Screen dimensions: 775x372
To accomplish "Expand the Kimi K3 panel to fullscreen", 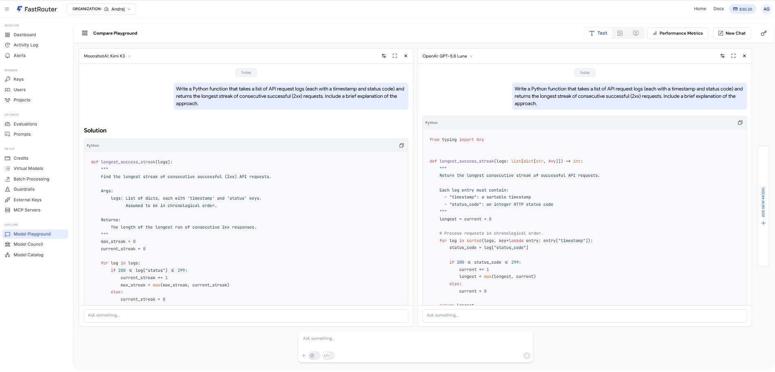I will click(395, 56).
